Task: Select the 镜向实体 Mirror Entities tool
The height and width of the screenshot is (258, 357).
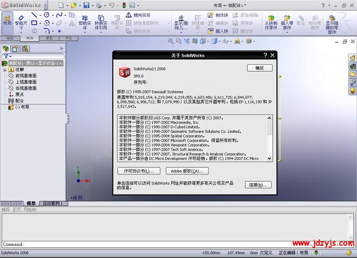Action: (x=138, y=15)
